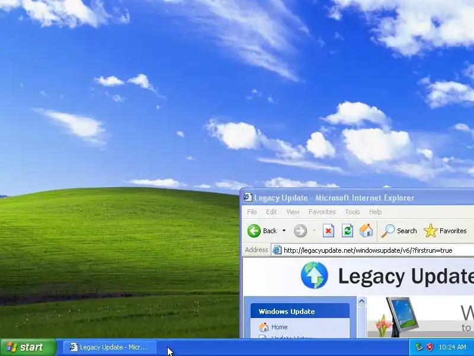The width and height of the screenshot is (474, 356).
Task: Open the File menu
Action: point(252,212)
